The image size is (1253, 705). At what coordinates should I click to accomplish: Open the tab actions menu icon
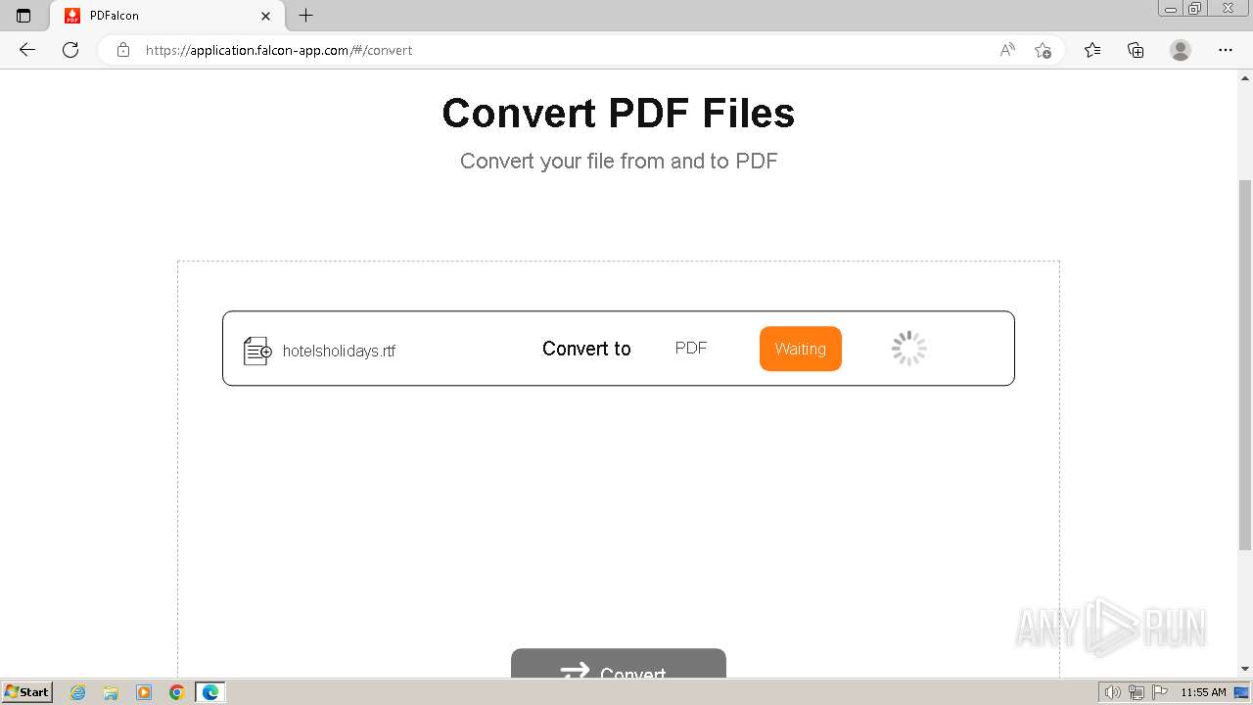23,16
